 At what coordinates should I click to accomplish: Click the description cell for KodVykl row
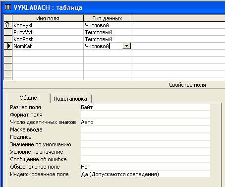(x=178, y=25)
